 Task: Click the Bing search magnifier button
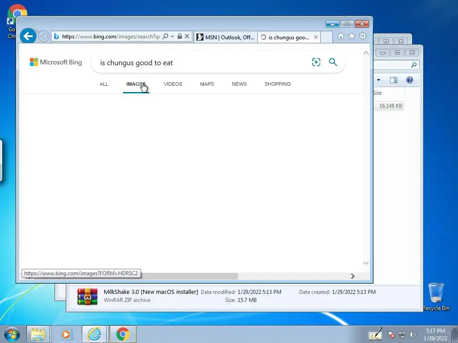point(333,62)
